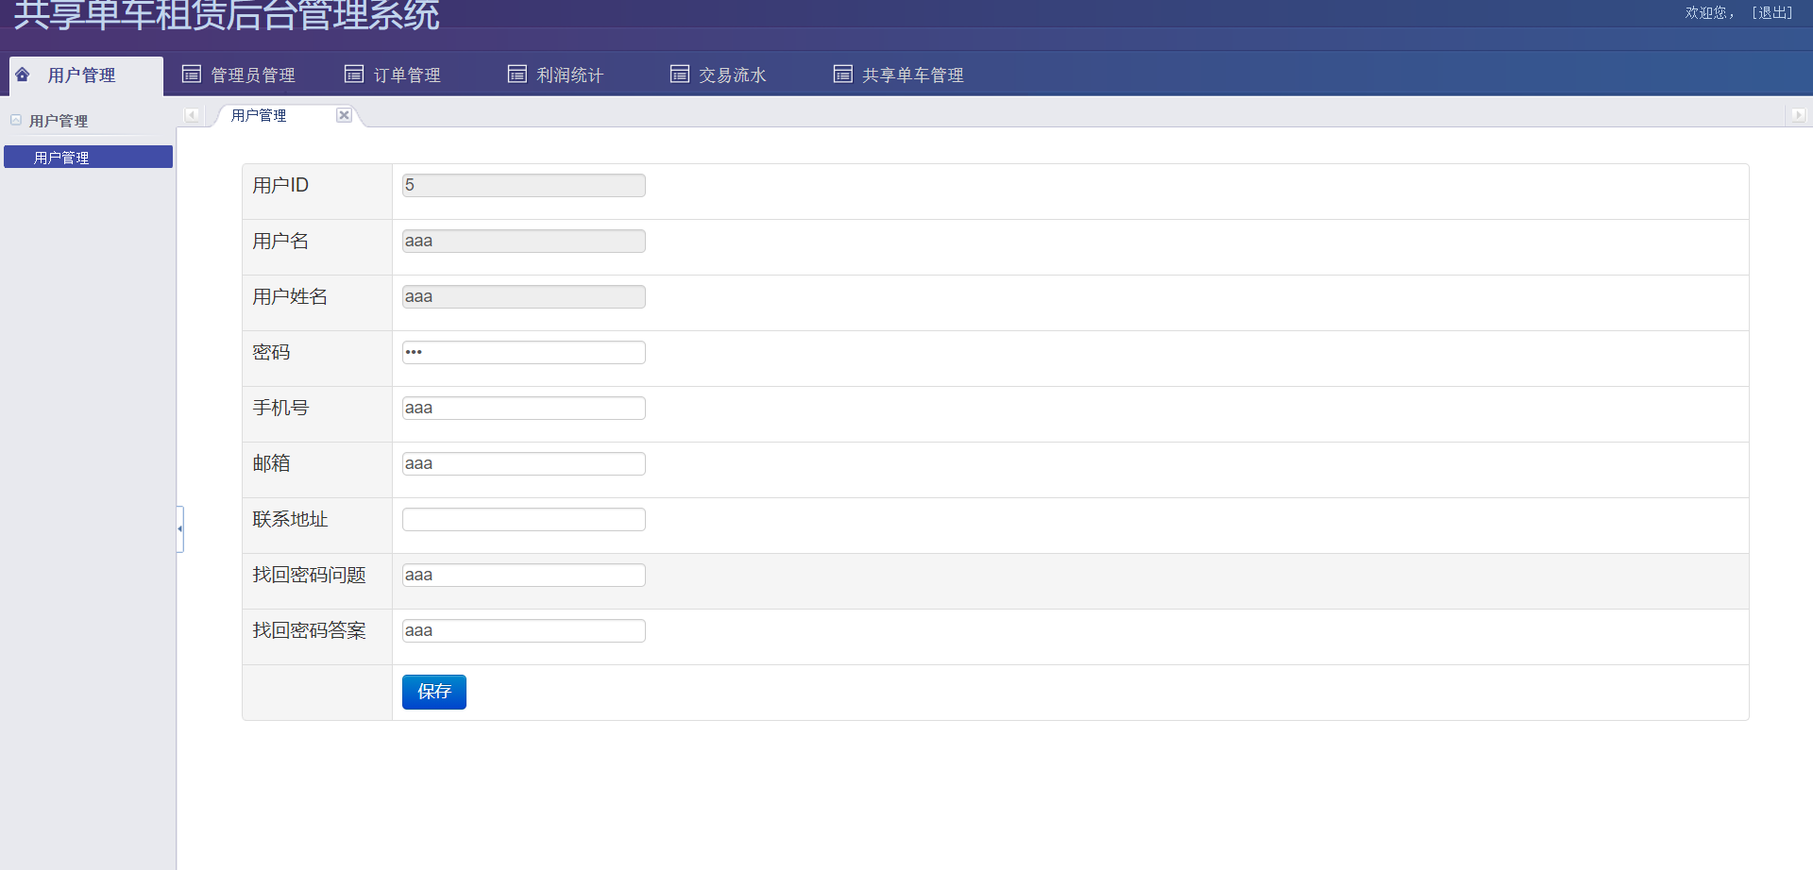
Task: Click the blue 保存 button
Action: tap(434, 692)
